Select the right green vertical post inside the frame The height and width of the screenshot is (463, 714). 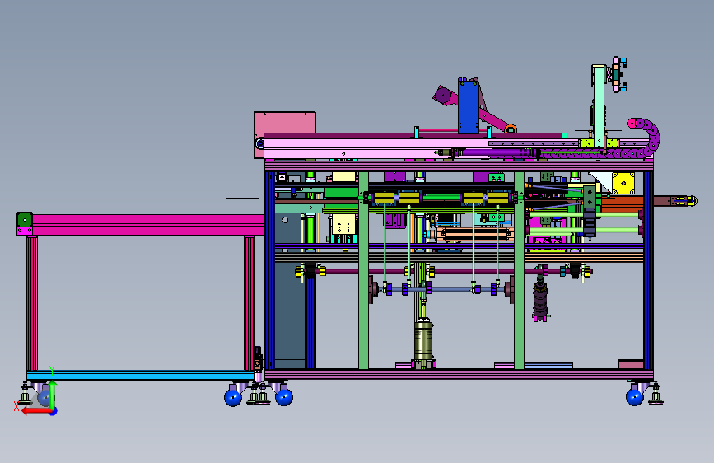tap(519, 270)
